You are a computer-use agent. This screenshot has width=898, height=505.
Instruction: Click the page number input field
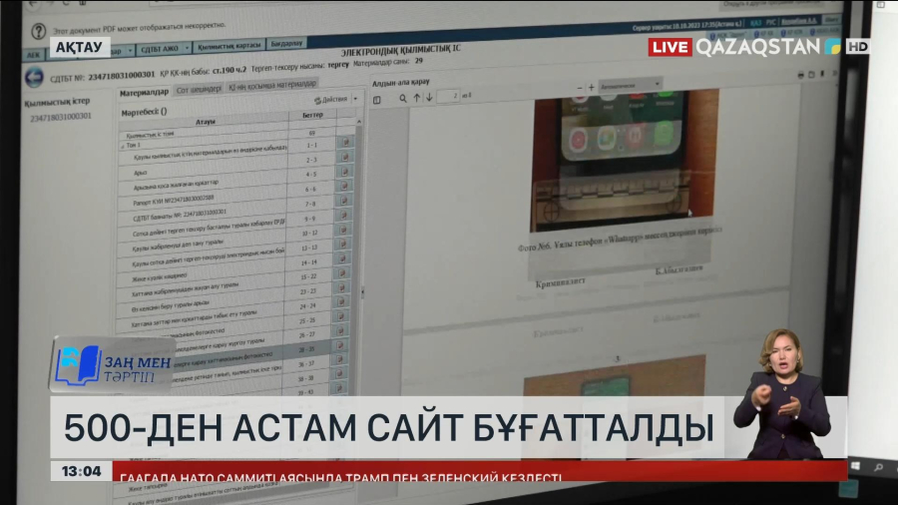448,96
